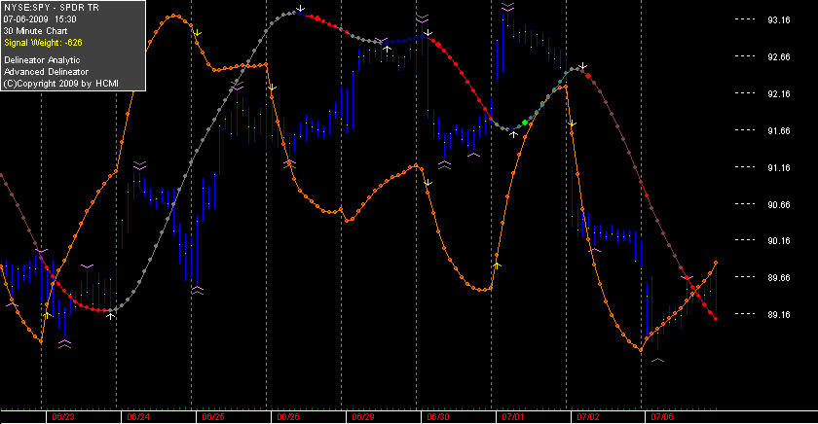
Task: Click the 06/24 date label
Action: click(x=138, y=417)
